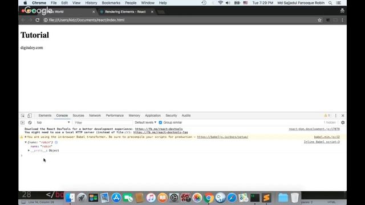The image size is (365, 205).
Task: Switch to the Security tab
Action: pyautogui.click(x=171, y=116)
